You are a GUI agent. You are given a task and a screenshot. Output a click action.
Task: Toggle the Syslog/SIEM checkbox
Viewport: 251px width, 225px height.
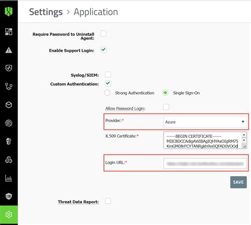pyautogui.click(x=108, y=75)
